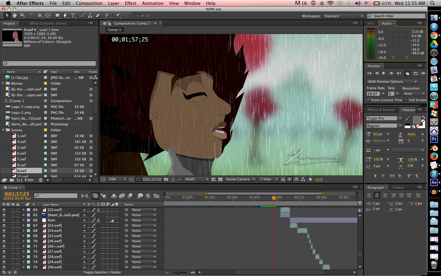Enable motion blur in timeline

tap(130, 196)
